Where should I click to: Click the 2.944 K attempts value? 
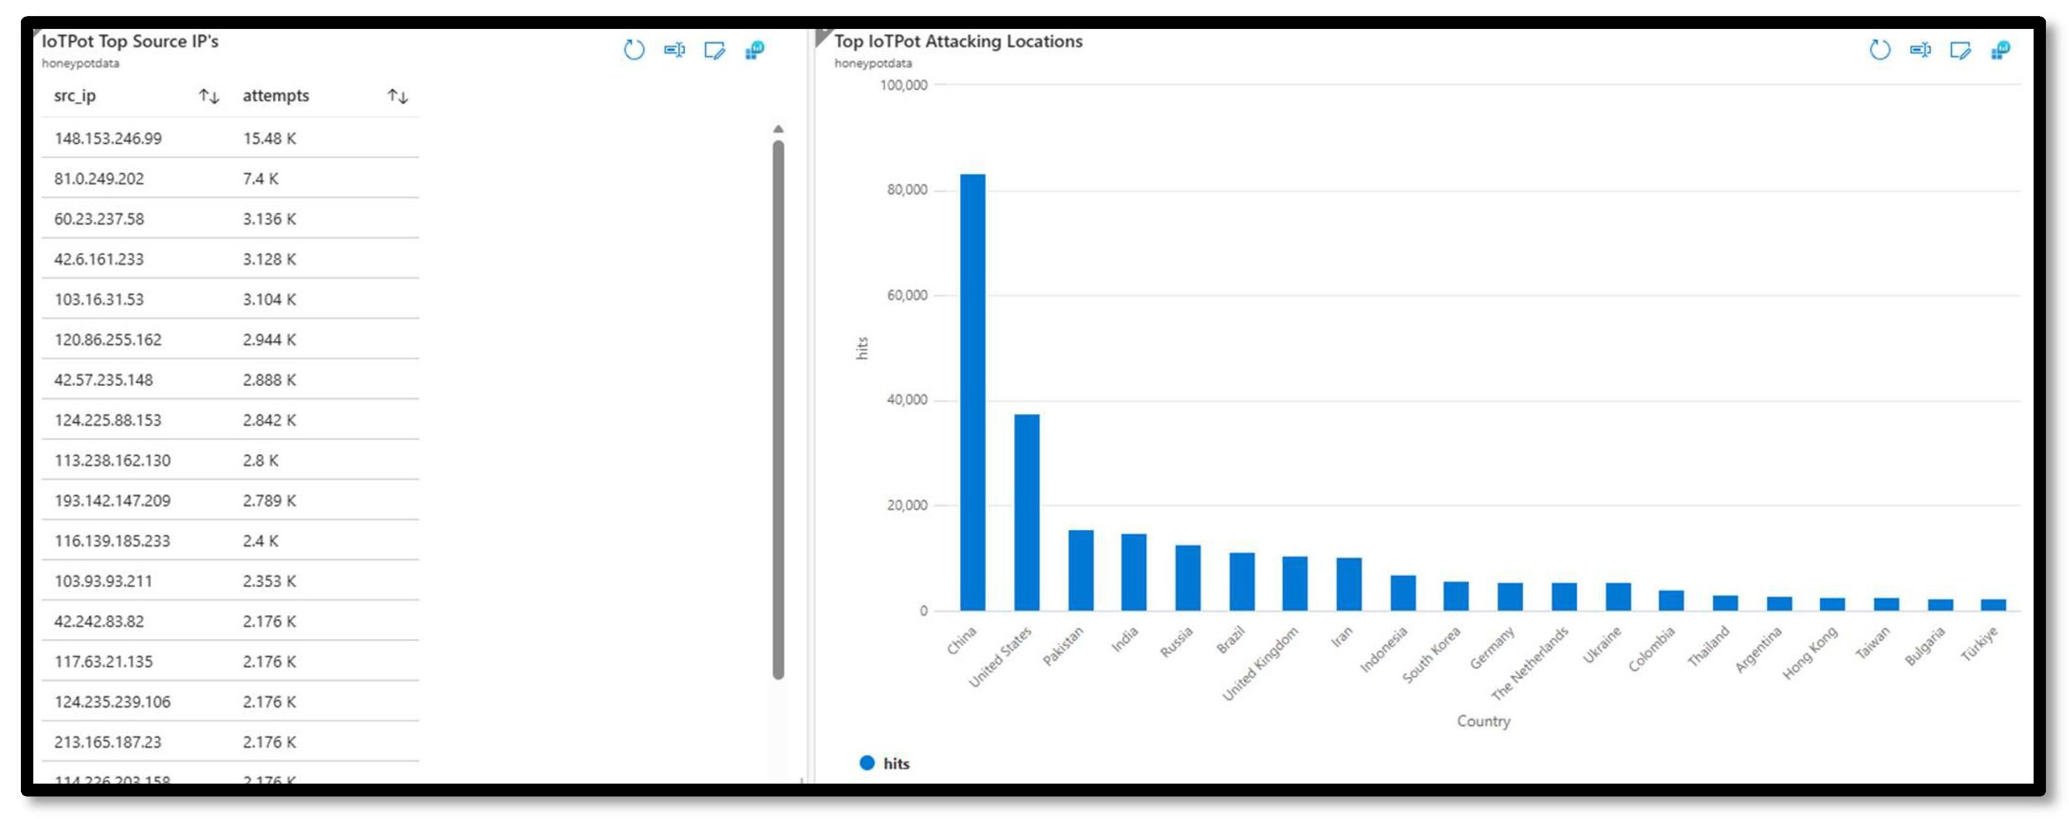[x=269, y=339]
